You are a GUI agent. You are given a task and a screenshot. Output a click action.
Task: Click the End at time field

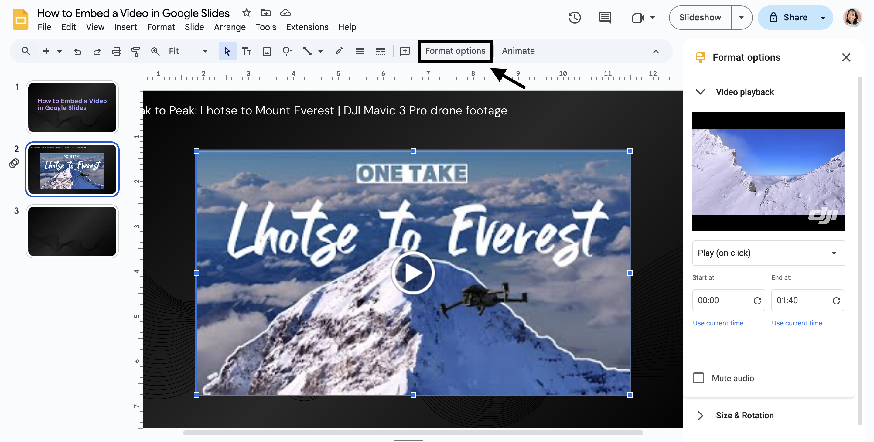(x=807, y=300)
